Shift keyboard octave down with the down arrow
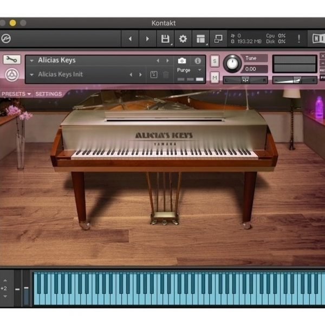Viewport: 325px width, 325px height. point(5,296)
